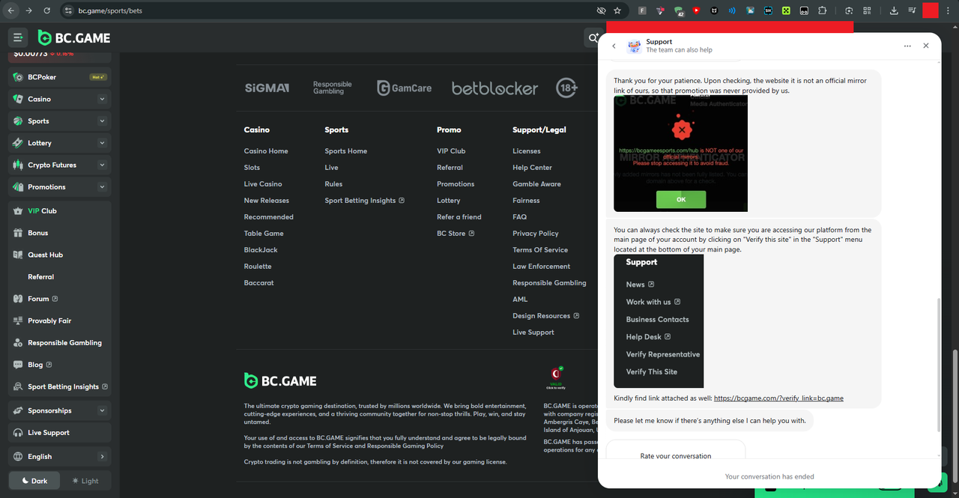
Task: Expand the Sponsorships sidebar section
Action: coord(102,410)
